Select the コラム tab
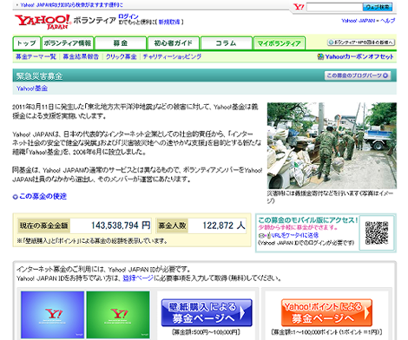The width and height of the screenshot is (408, 340). [227, 43]
